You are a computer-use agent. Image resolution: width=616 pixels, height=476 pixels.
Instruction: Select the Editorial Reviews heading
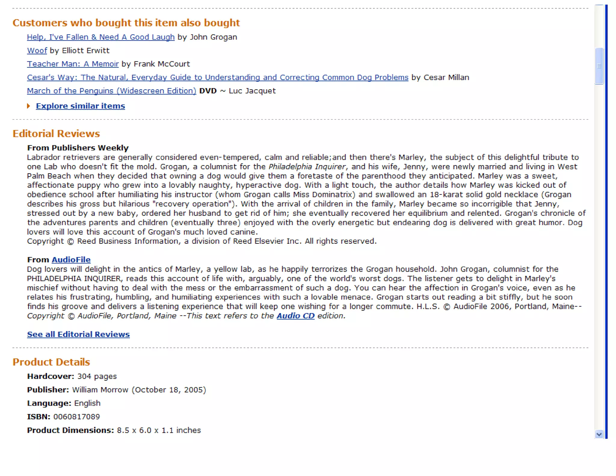click(56, 134)
